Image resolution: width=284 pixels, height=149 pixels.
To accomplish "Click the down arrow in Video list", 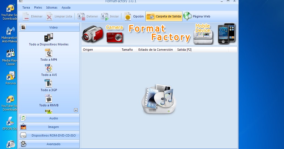I will tap(76, 110).
